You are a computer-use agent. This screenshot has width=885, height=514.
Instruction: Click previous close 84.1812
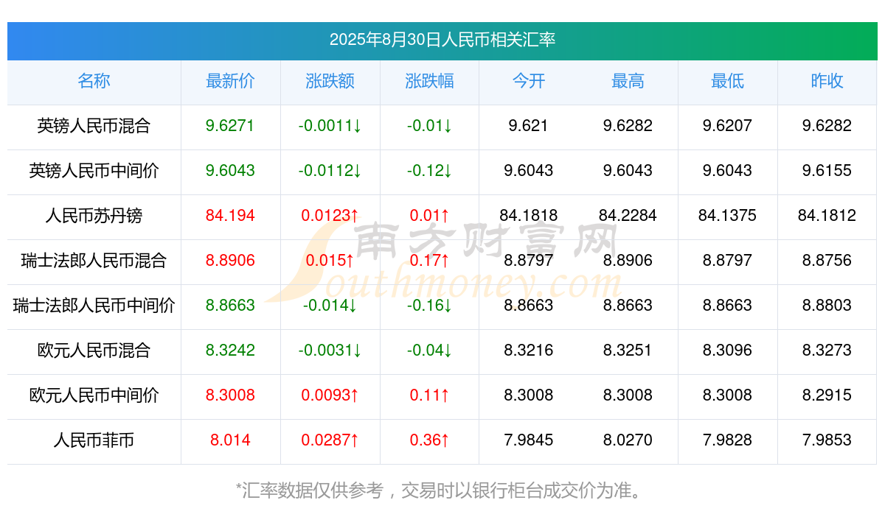(827, 216)
